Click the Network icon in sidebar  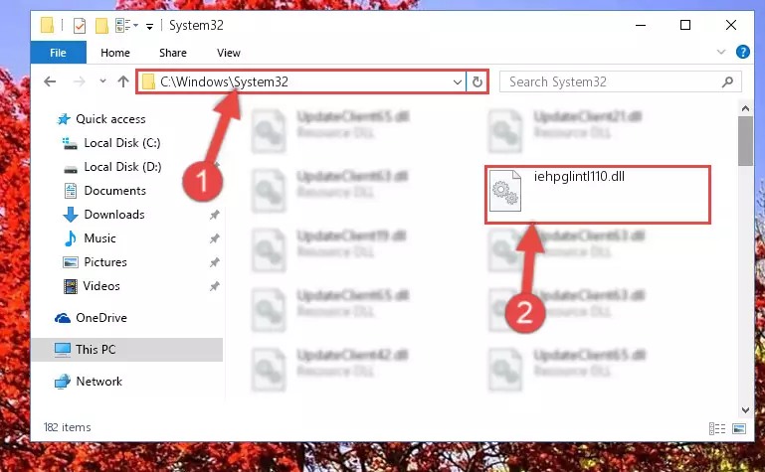click(63, 382)
